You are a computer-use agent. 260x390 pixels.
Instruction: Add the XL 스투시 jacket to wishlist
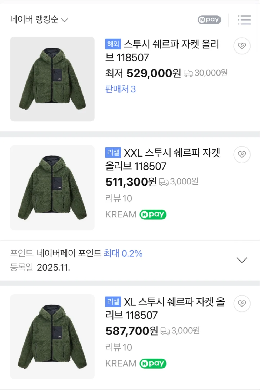[242, 303]
